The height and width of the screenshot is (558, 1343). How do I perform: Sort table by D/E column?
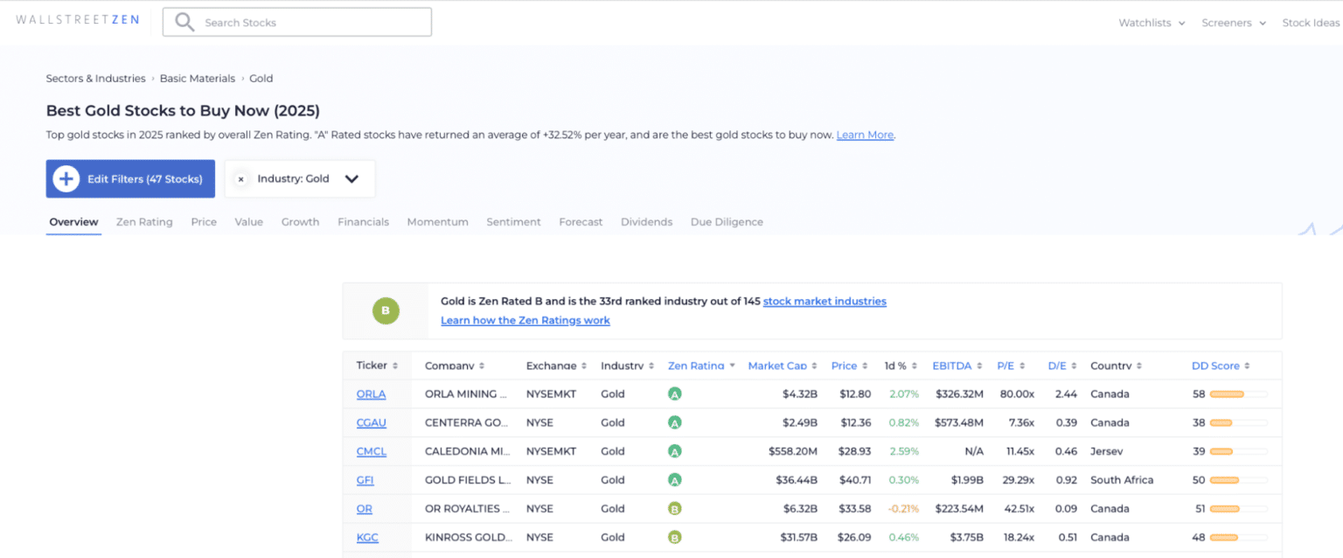[x=1062, y=366]
